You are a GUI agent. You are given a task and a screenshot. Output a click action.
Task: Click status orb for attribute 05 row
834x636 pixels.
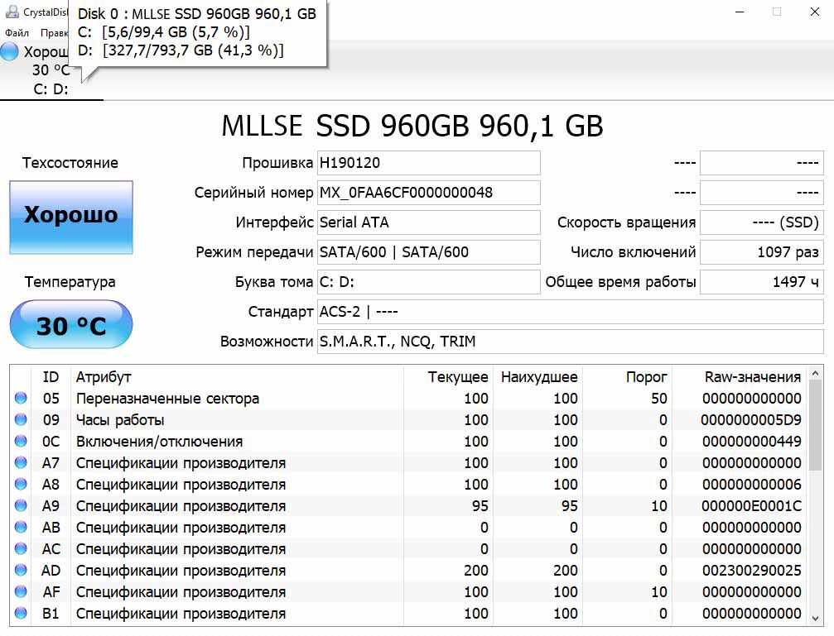click(21, 399)
